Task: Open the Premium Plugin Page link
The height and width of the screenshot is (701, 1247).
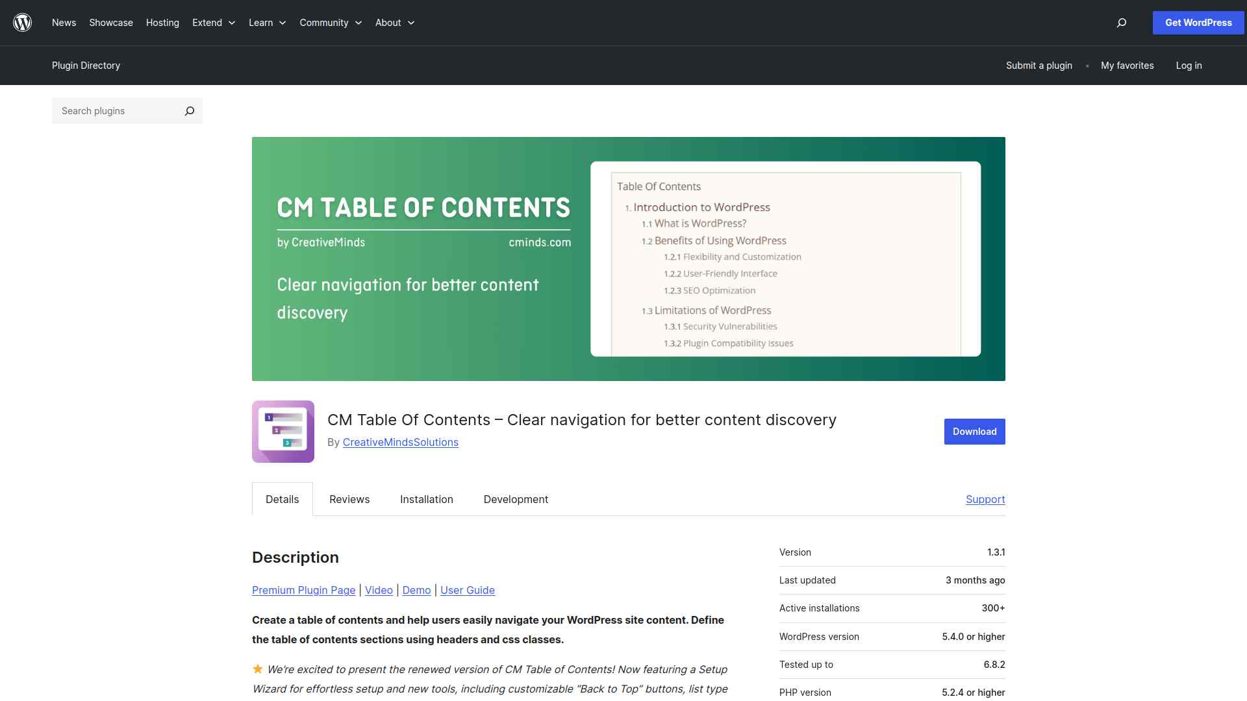Action: click(304, 590)
